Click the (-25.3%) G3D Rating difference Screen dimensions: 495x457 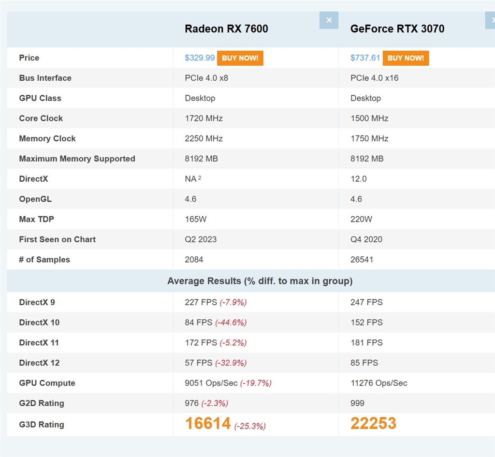coord(250,427)
